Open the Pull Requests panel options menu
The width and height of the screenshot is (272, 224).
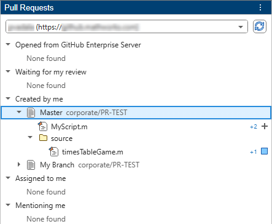tap(260, 7)
